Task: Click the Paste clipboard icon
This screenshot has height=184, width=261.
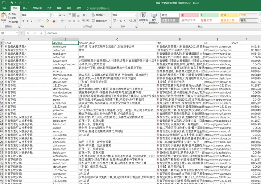Action: point(4,16)
